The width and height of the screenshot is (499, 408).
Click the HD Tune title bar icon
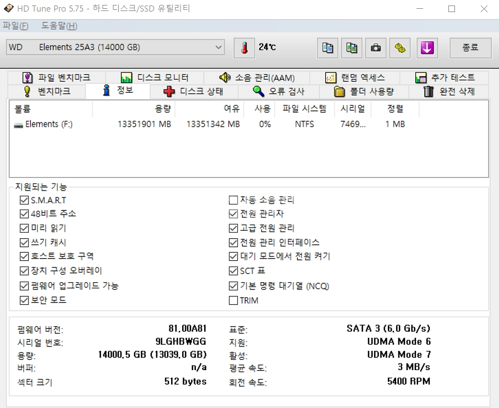pos(8,9)
